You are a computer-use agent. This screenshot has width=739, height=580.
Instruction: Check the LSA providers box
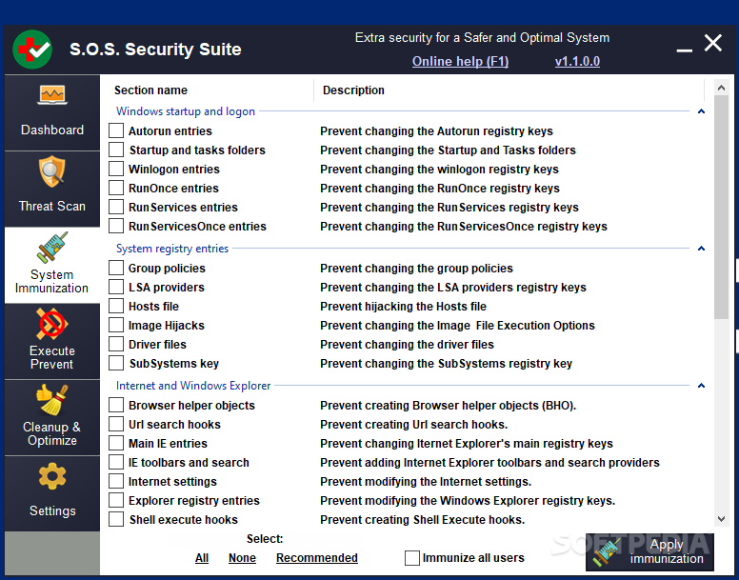point(116,287)
